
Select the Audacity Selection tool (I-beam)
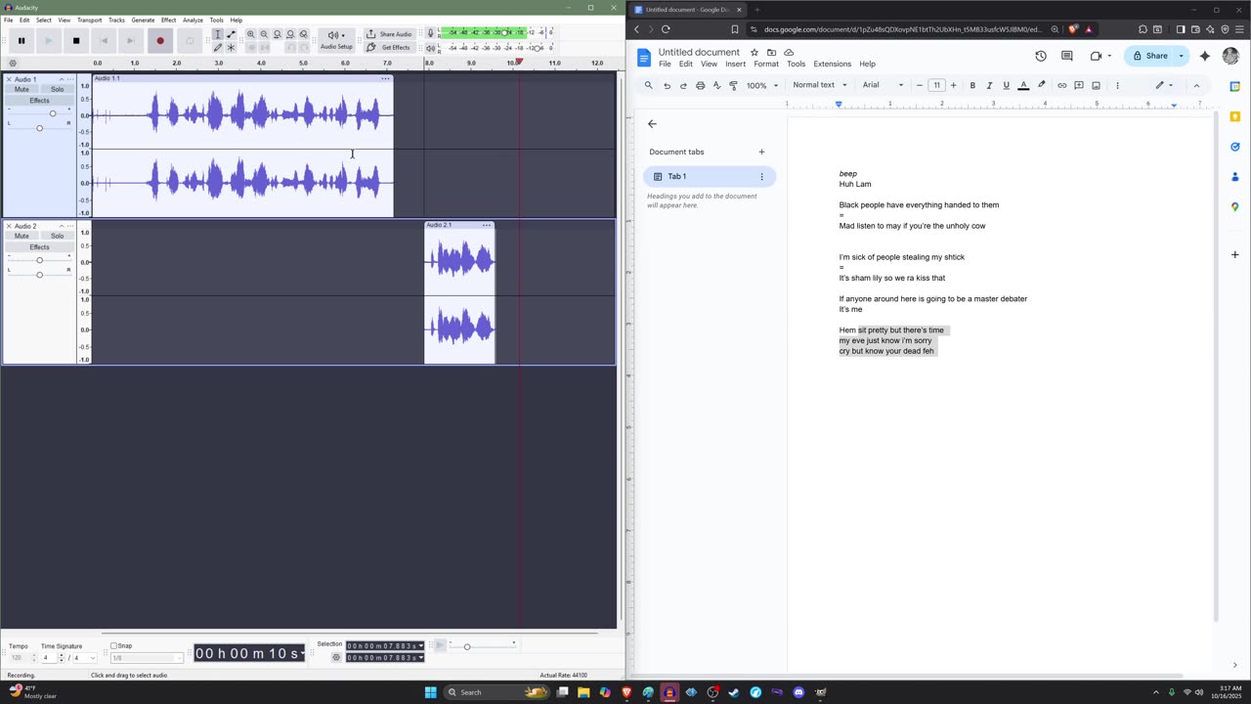point(218,35)
